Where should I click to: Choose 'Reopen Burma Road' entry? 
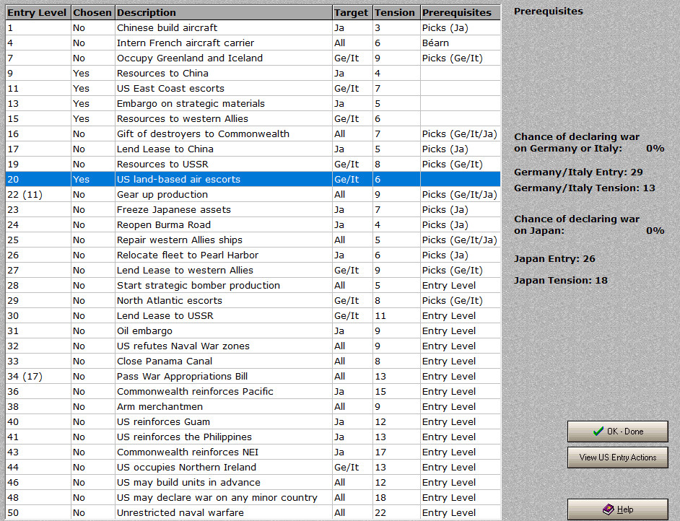click(253, 225)
